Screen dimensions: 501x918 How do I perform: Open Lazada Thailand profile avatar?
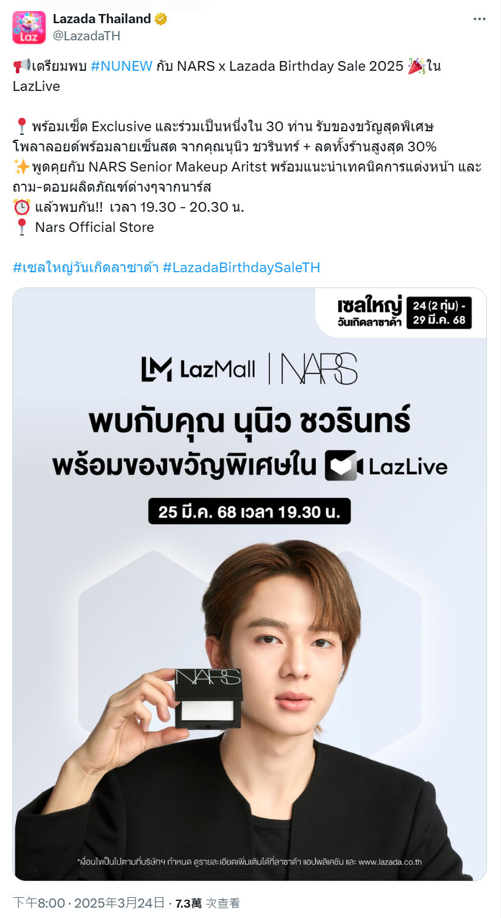(29, 27)
